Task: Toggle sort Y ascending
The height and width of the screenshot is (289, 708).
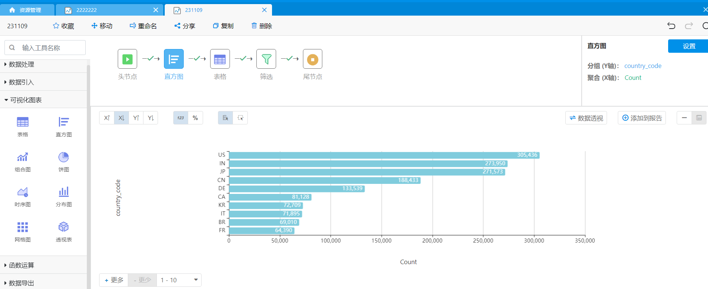Action: (136, 118)
